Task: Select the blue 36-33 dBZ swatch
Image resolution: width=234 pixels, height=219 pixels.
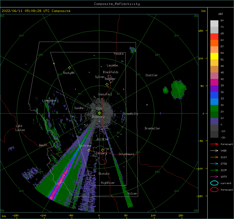Action: point(214,95)
